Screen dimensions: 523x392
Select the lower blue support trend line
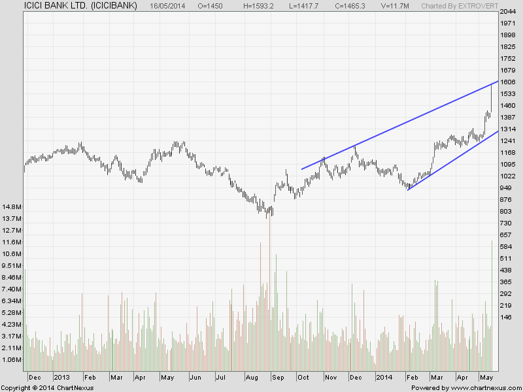(x=451, y=161)
